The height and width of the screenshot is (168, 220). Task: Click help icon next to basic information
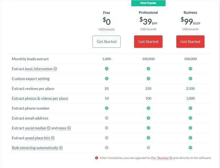(x=55, y=69)
